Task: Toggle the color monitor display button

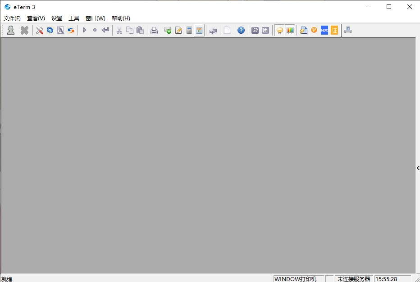Action: (290, 30)
